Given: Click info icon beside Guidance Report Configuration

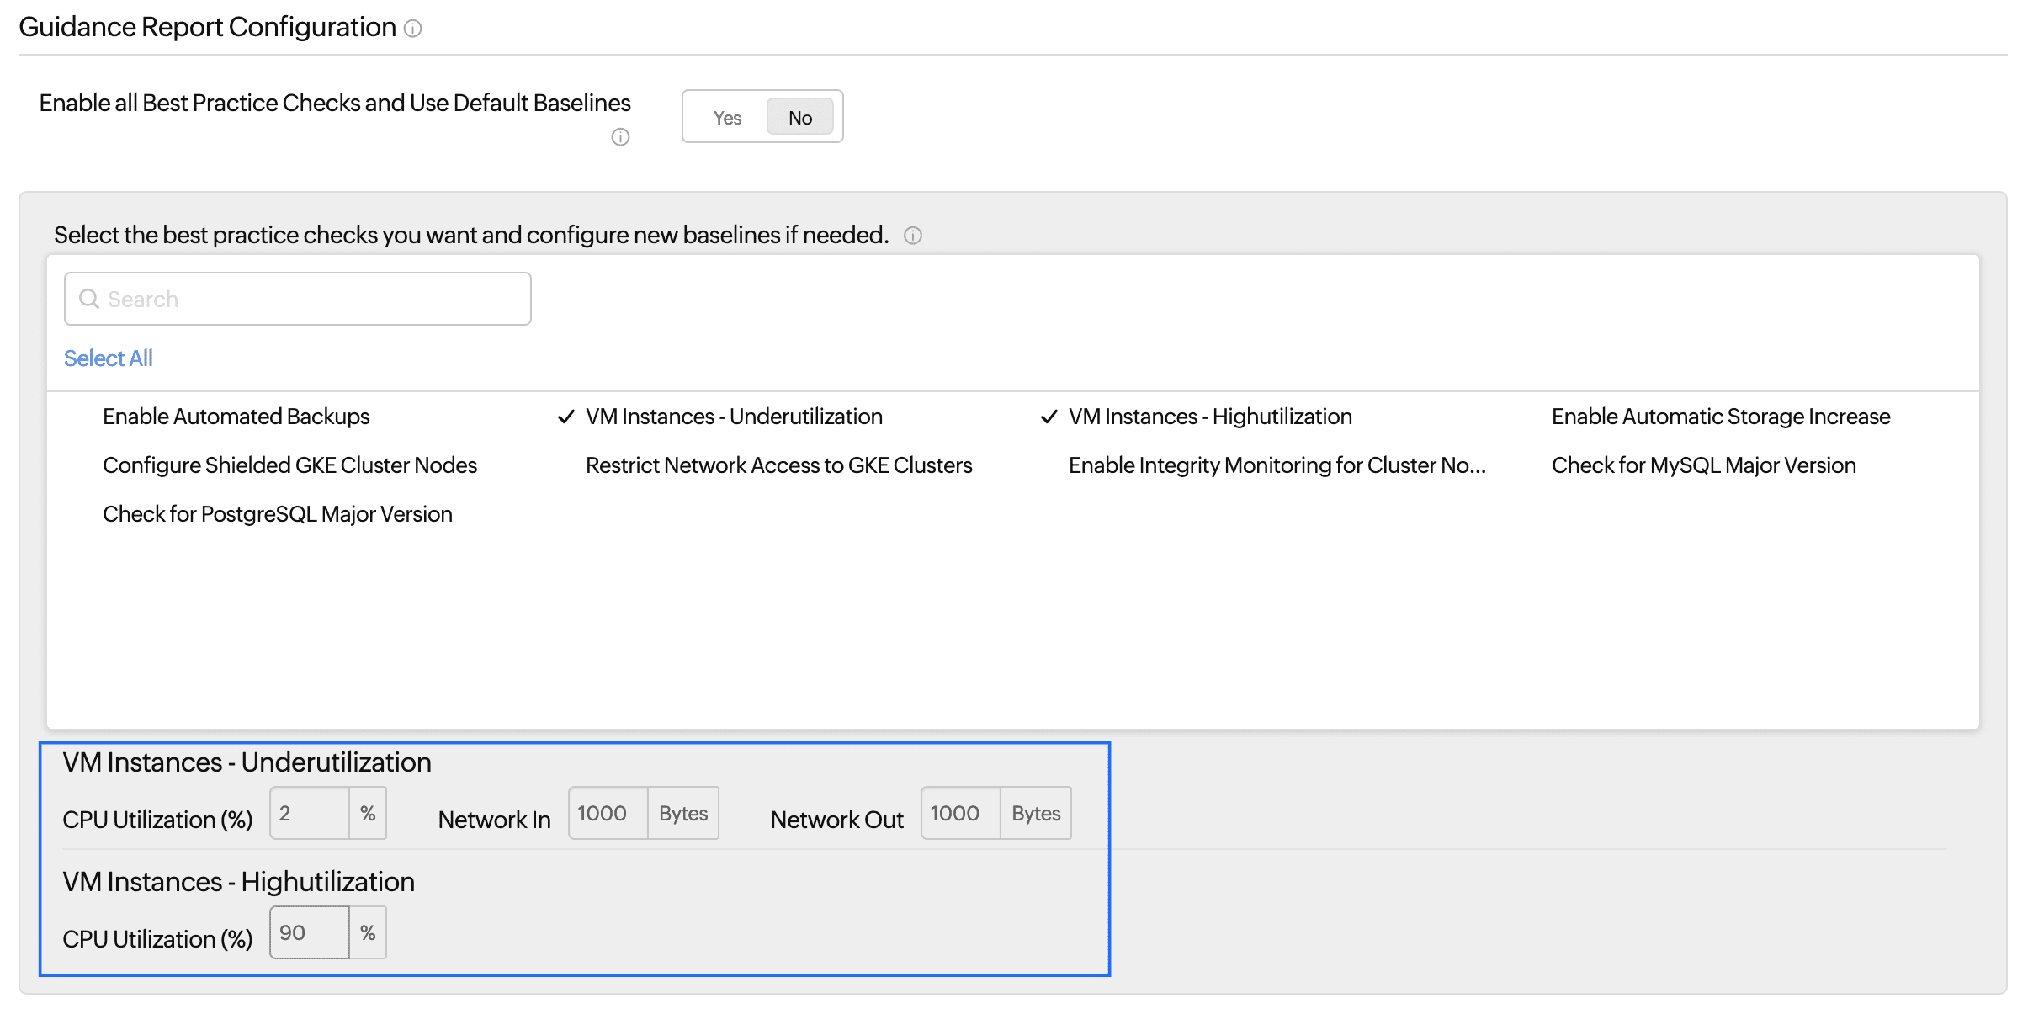Looking at the screenshot, I should (x=412, y=29).
